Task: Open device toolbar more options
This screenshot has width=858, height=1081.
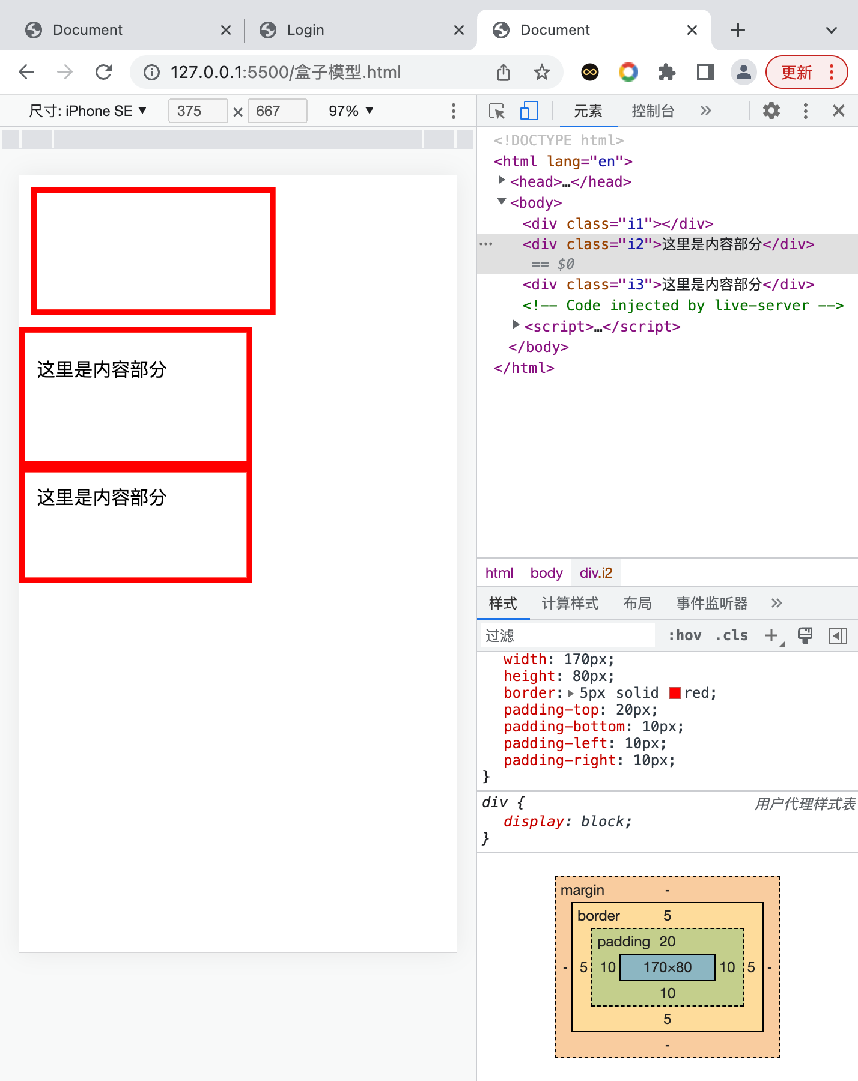Action: (x=454, y=111)
